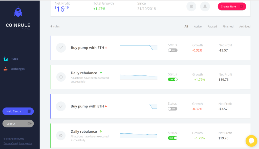Open the Help Centre
Image resolution: width=259 pixels, height=149 pixels.
click(18, 111)
